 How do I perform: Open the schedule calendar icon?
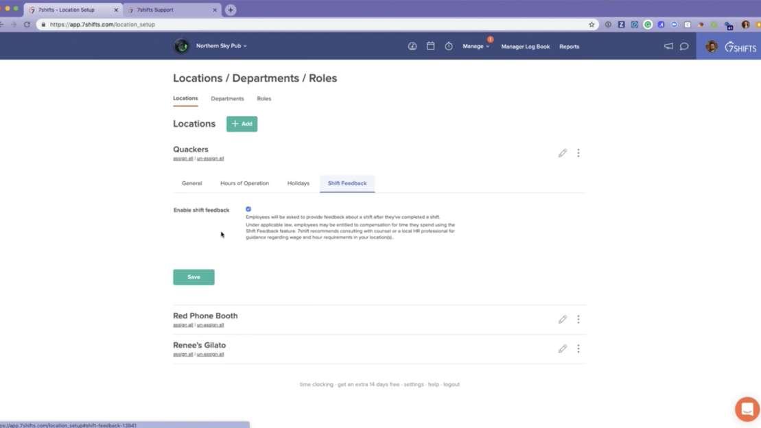430,47
